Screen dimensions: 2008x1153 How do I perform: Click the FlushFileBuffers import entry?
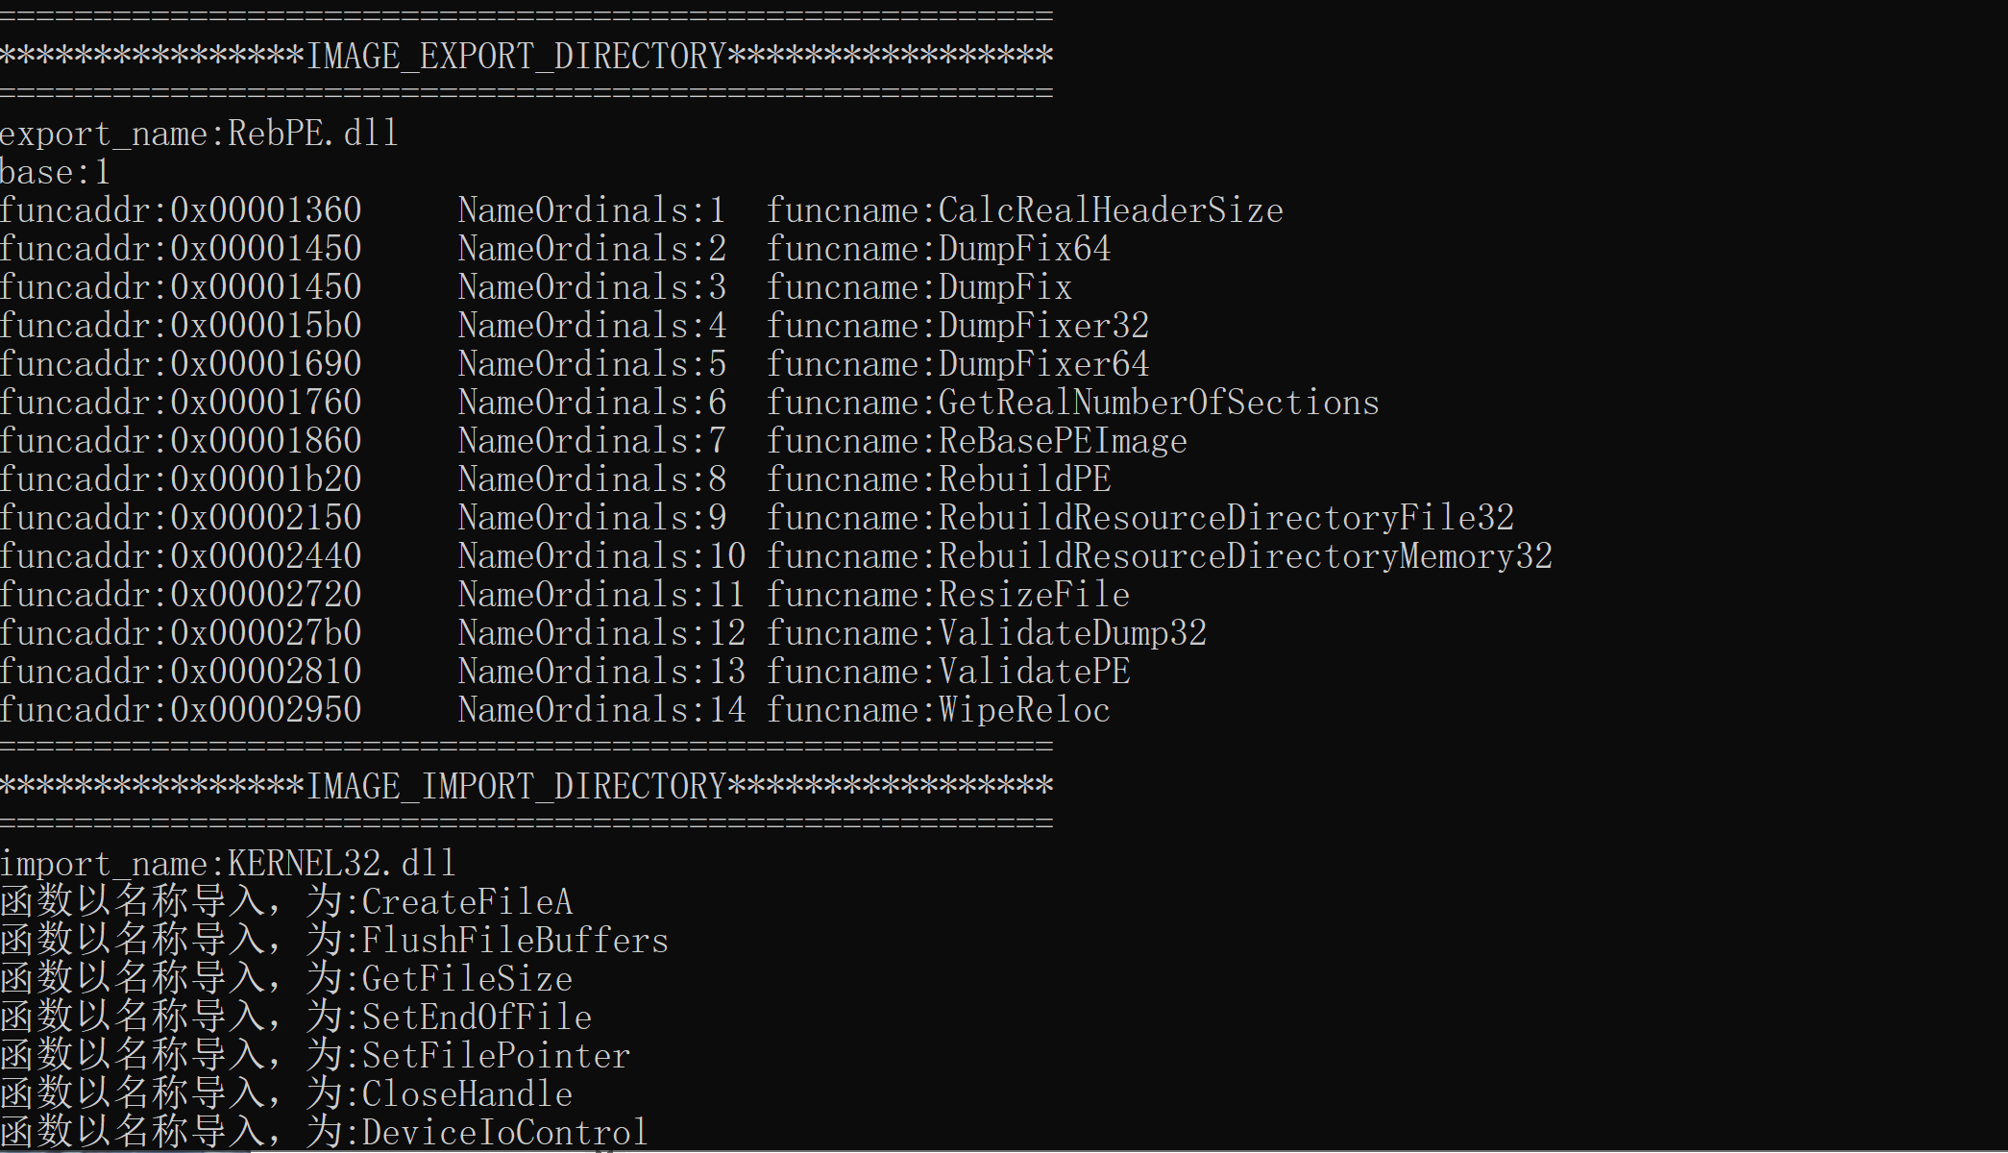tap(334, 941)
